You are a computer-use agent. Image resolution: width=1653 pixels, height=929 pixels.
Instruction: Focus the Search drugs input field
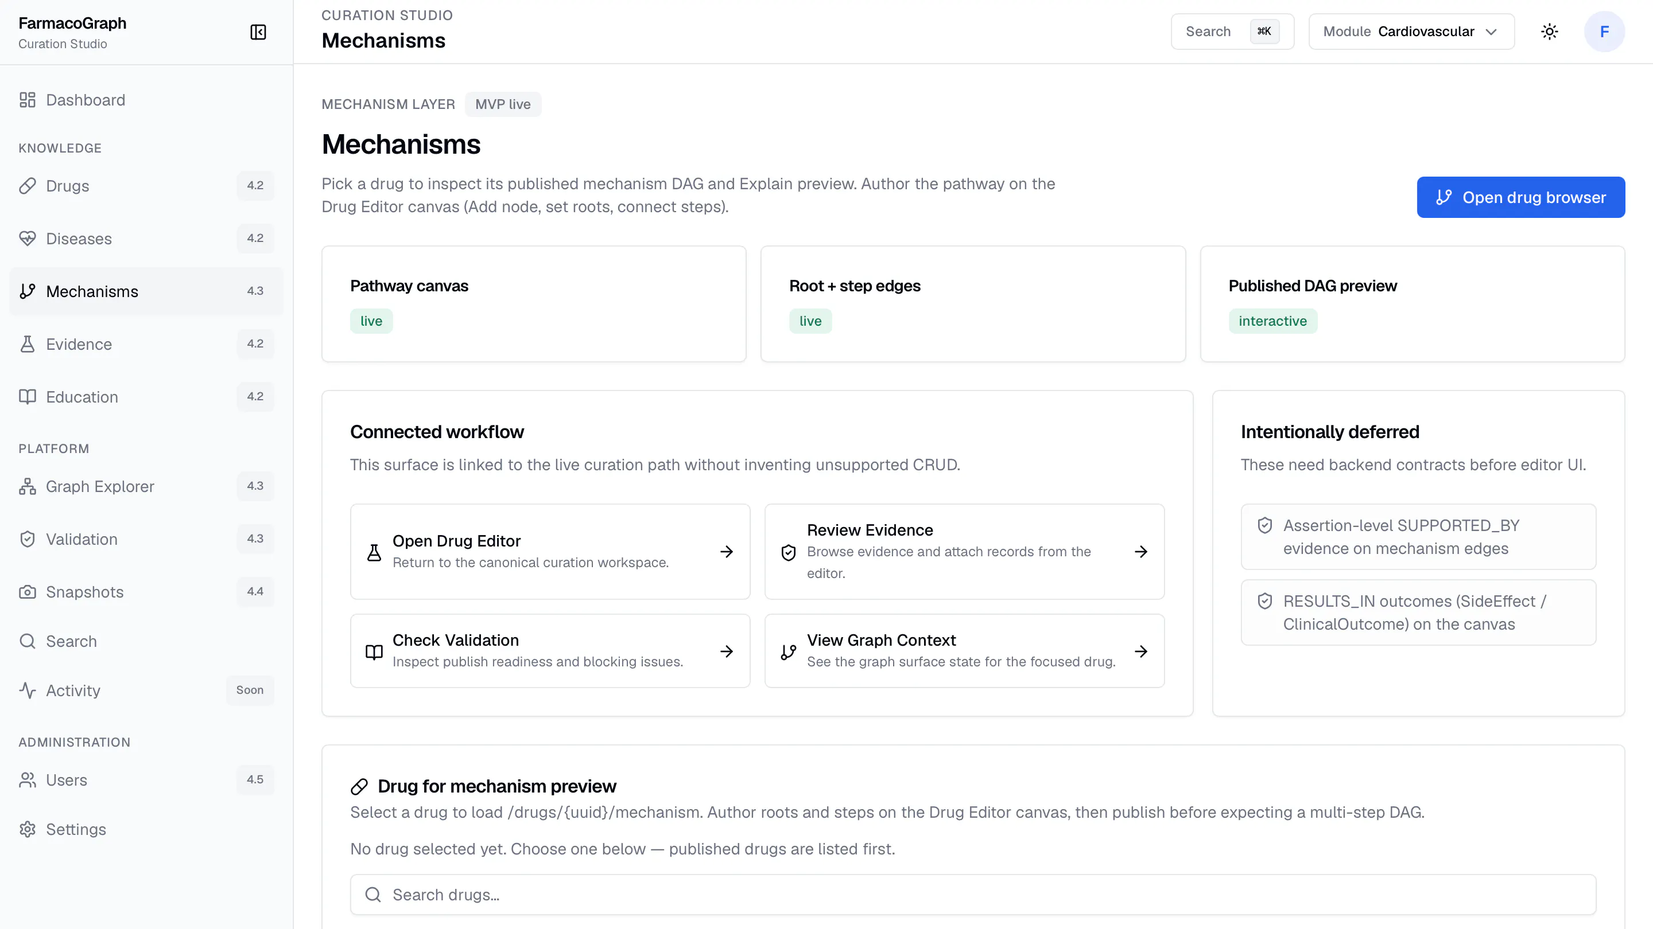pyautogui.click(x=973, y=895)
